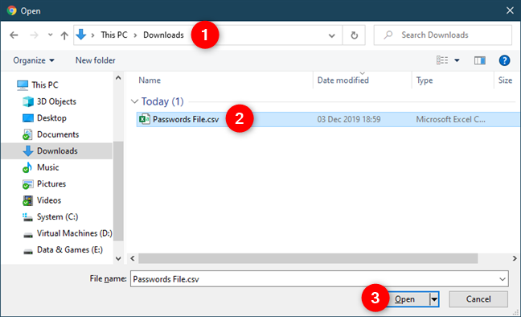Select Downloads in the sidebar
The image size is (521, 317).
[x=57, y=151]
